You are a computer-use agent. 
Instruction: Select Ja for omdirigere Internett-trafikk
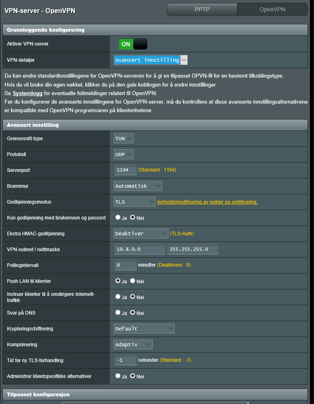118,297
